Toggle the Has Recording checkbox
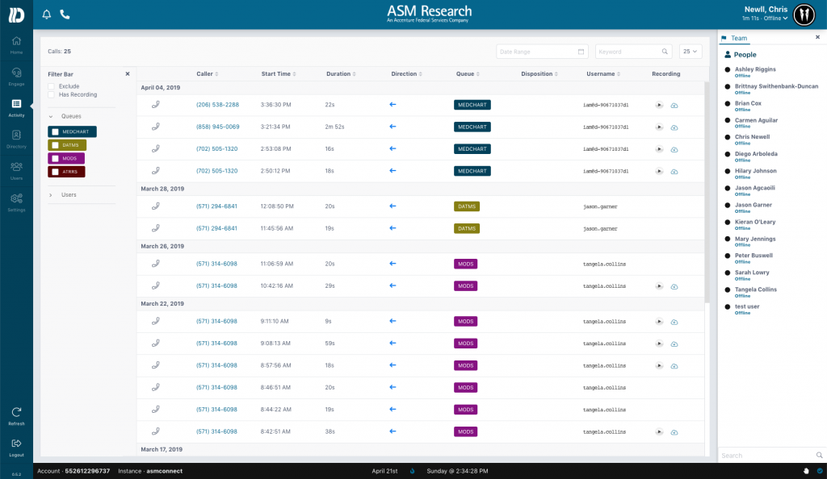 click(51, 94)
